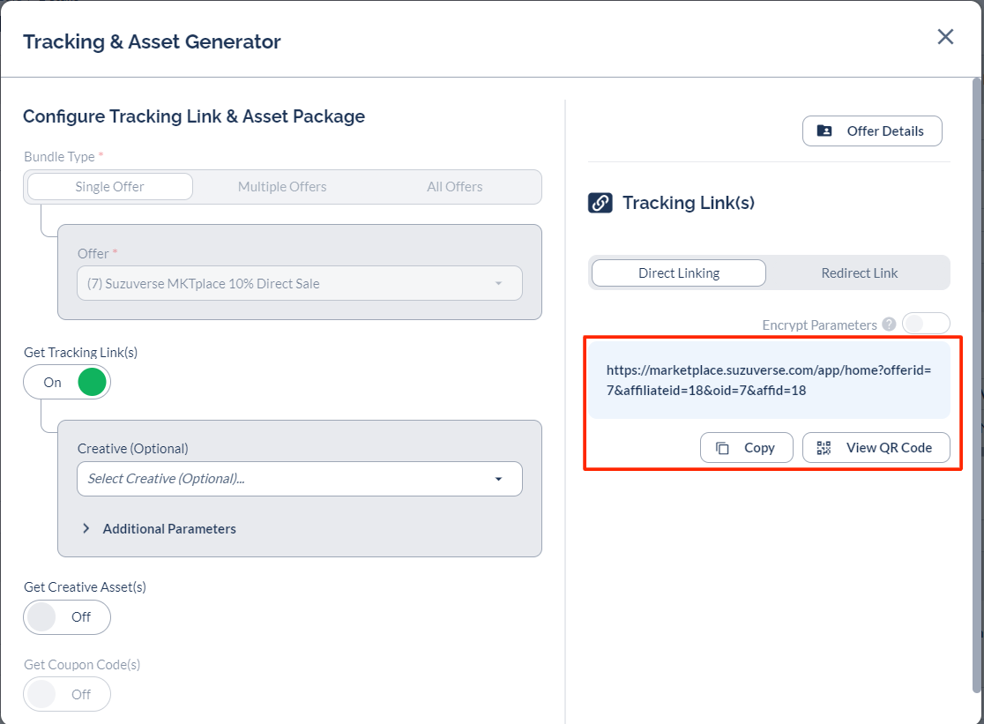The width and height of the screenshot is (984, 724).
Task: Click the chain link icon beside Tracking Link(s)
Action: pos(600,203)
